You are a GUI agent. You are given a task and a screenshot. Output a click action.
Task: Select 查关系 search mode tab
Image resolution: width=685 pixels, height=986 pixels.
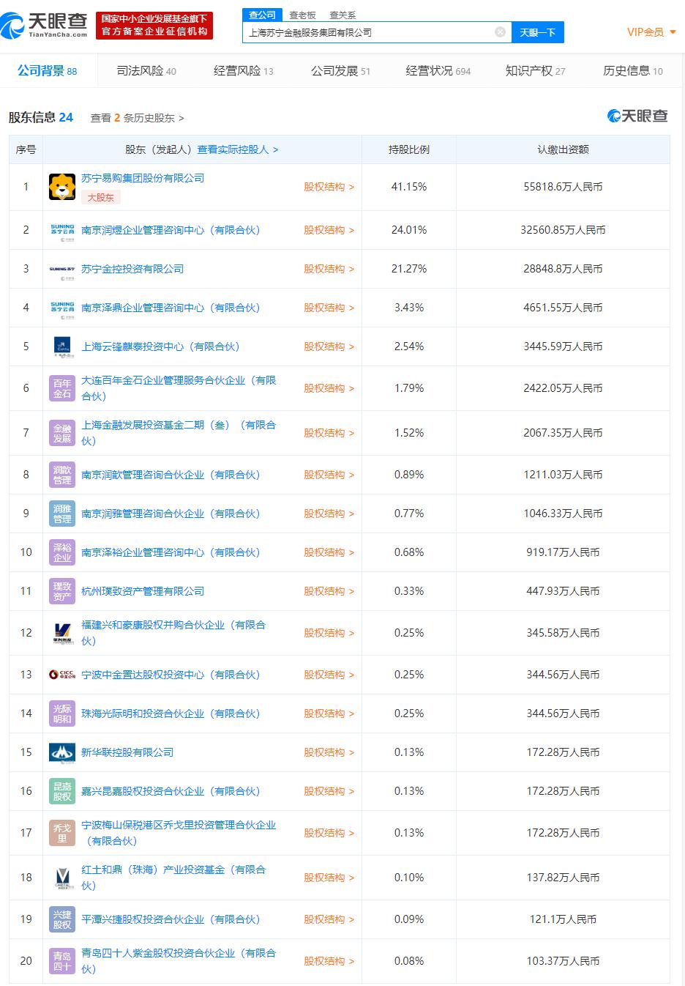pyautogui.click(x=342, y=15)
